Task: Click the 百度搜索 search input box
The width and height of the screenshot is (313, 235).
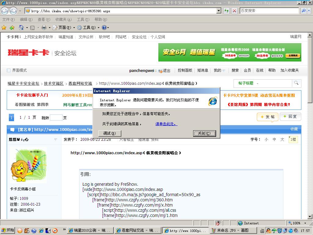Action: coord(269,11)
